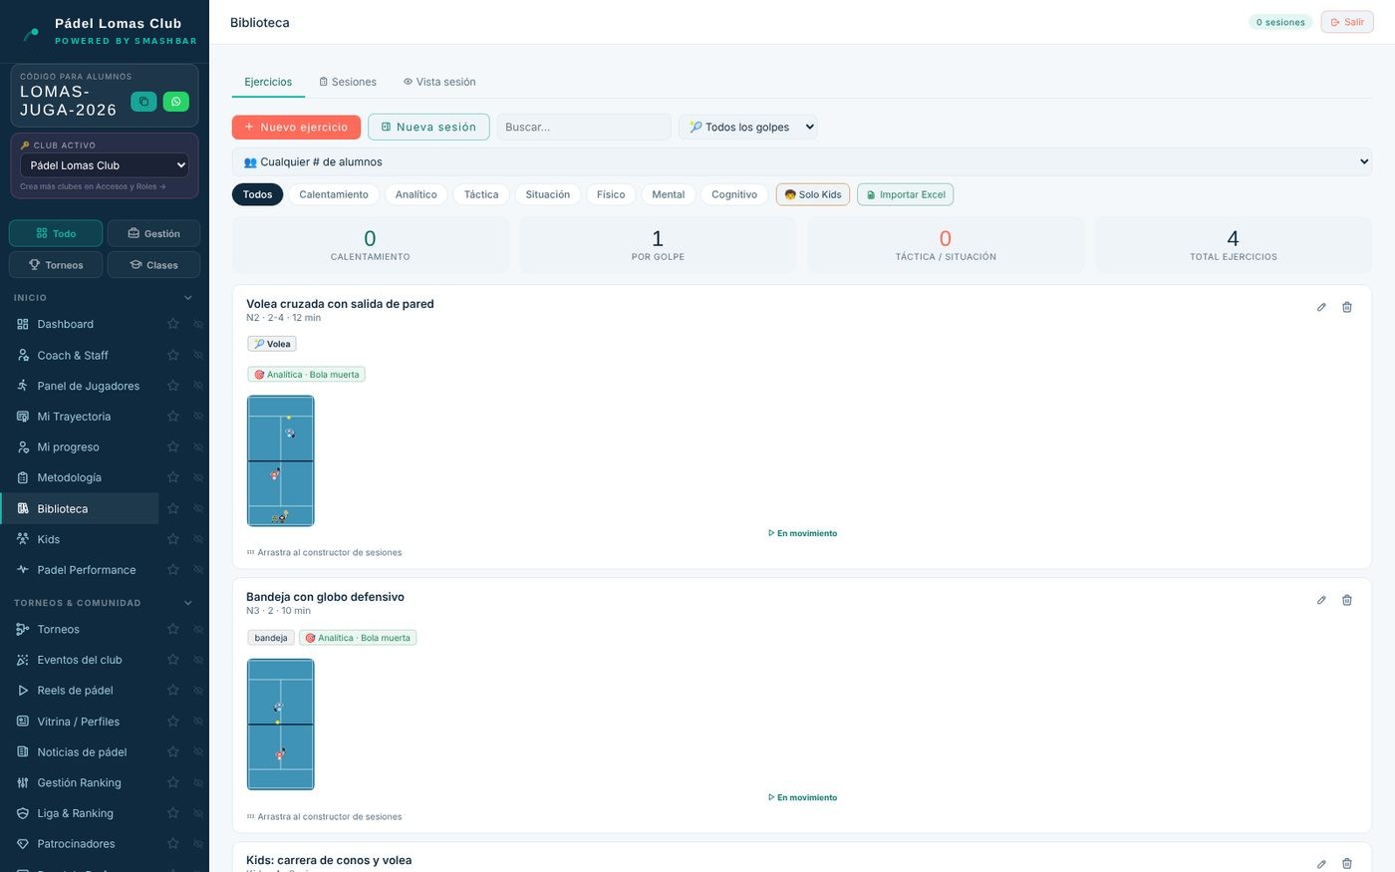The width and height of the screenshot is (1395, 872).
Task: Star the Noticias de pádel entry
Action: (x=172, y=751)
